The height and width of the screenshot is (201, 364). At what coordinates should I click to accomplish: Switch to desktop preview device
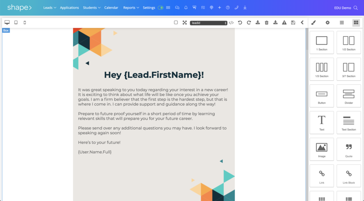point(7,22)
